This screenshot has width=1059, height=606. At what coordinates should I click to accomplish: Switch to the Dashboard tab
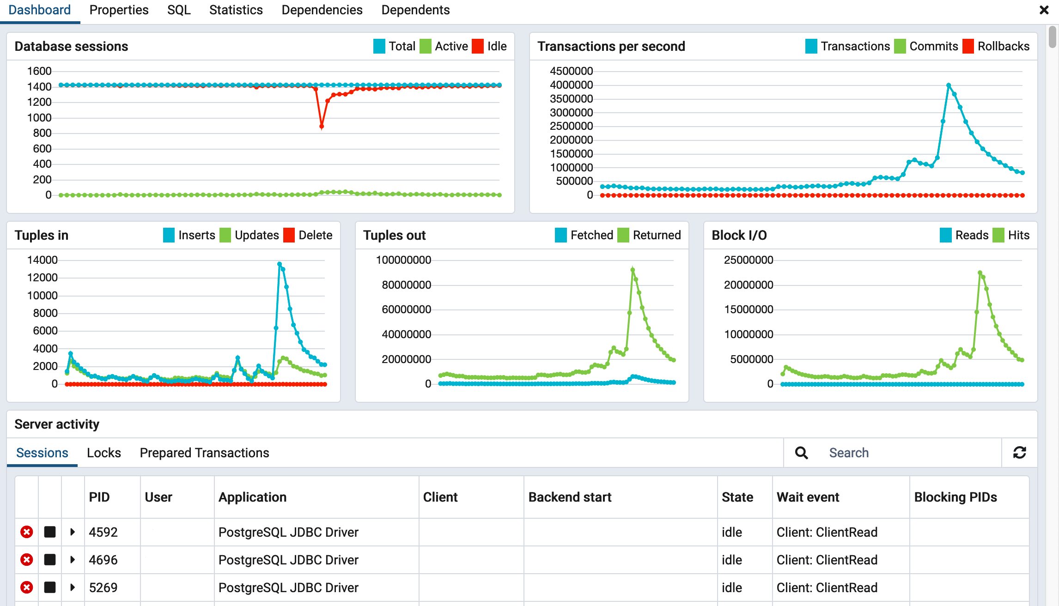tap(40, 10)
